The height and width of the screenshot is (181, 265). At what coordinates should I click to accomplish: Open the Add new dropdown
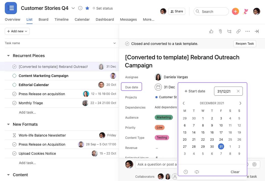click(x=17, y=31)
